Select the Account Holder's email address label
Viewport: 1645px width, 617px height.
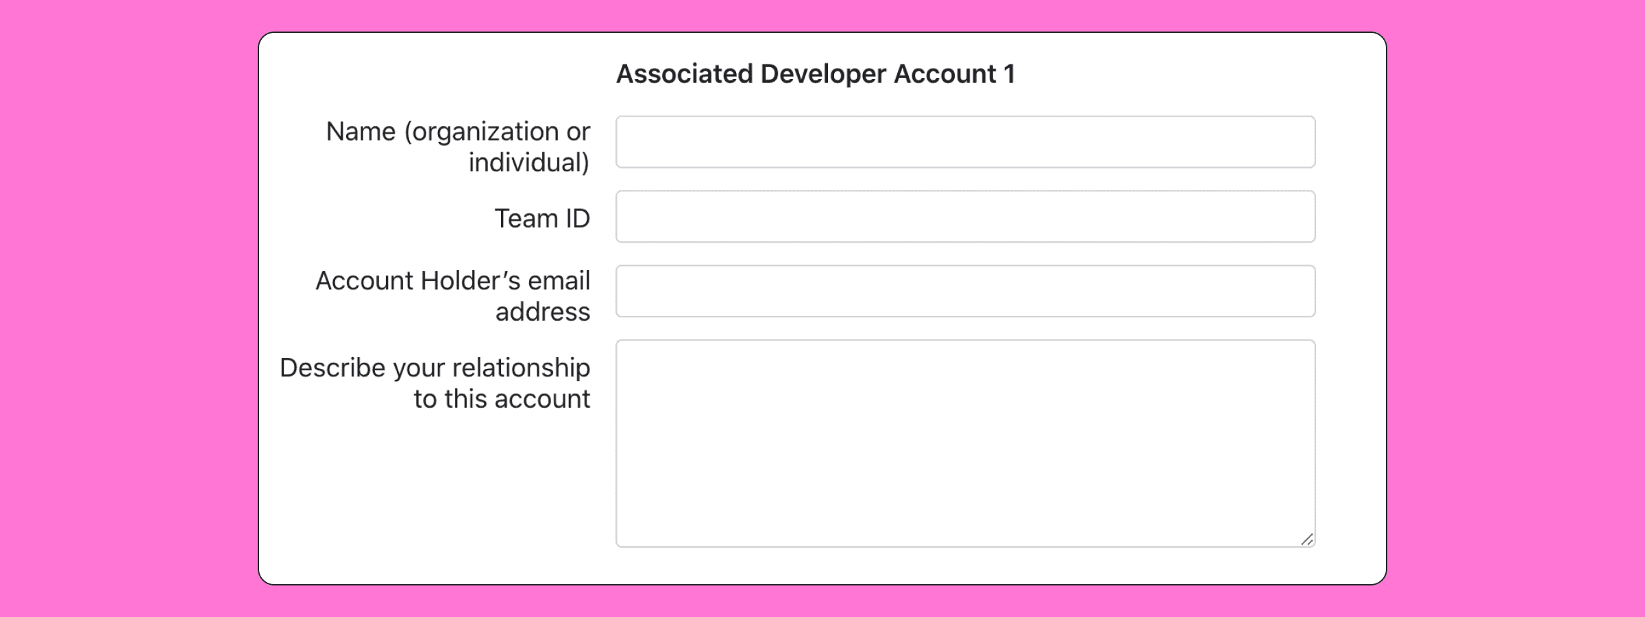coord(452,296)
